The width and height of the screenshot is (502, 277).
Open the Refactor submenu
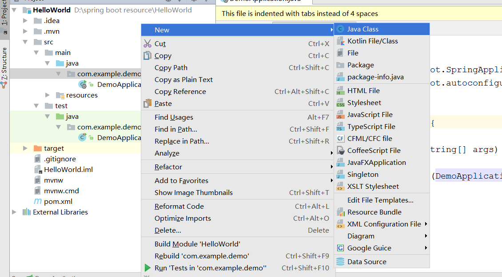pos(168,167)
